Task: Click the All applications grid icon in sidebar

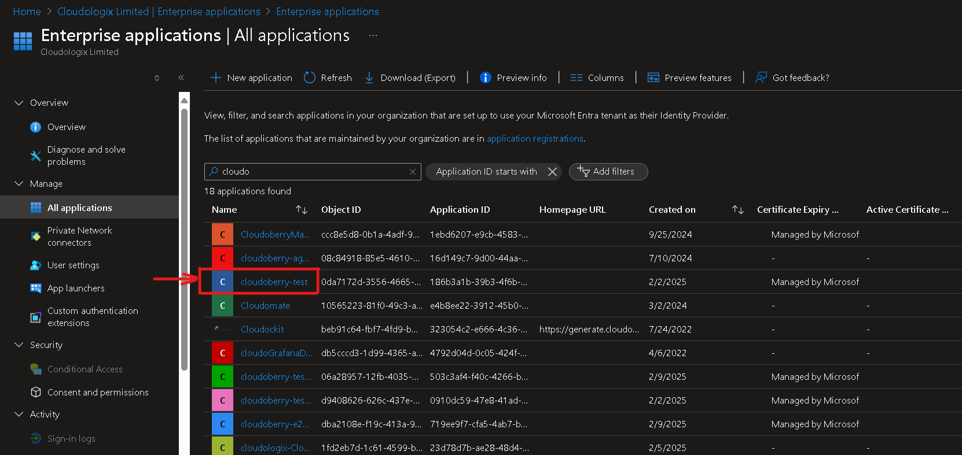Action: coord(36,208)
